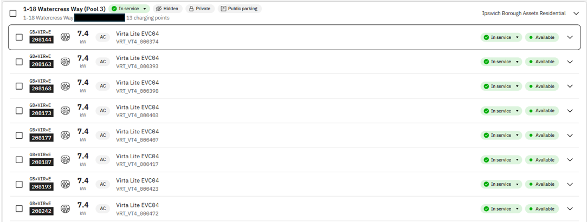The width and height of the screenshot is (587, 222).
Task: Click the Hidden eye-slash badge
Action: point(167,9)
